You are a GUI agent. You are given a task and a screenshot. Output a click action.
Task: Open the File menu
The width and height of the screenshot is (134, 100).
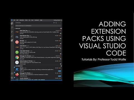point(14,20)
